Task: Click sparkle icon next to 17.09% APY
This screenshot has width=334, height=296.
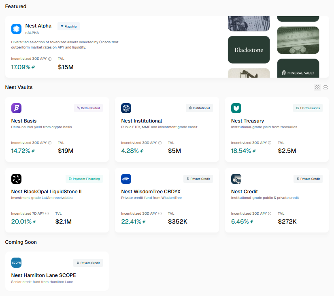Action: point(33,67)
